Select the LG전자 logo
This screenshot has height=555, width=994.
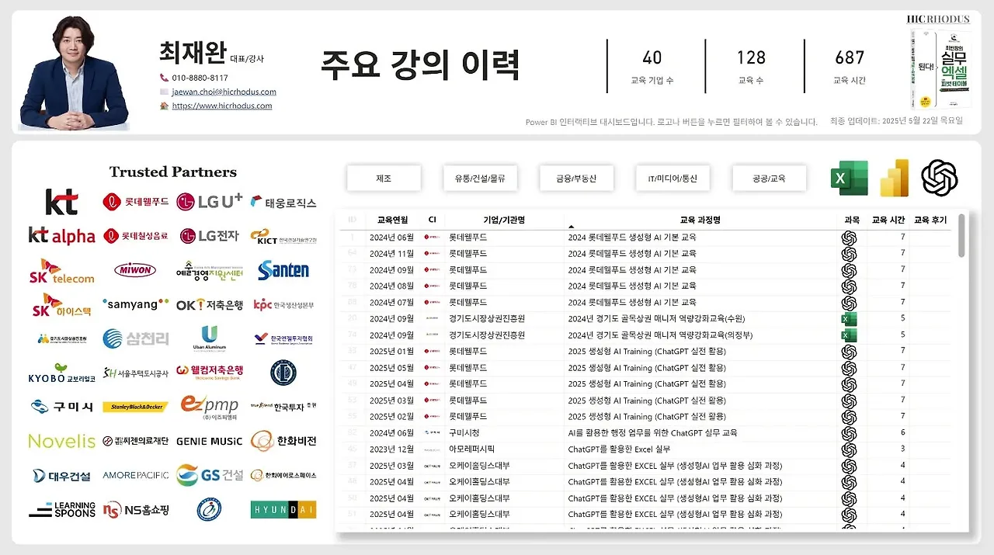coord(210,235)
